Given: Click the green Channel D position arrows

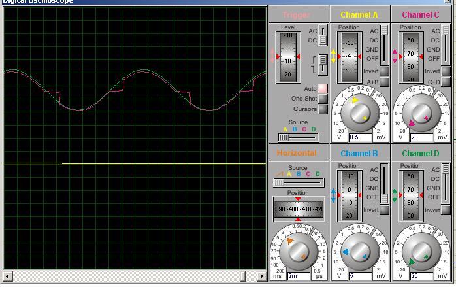Looking at the screenshot, I should tap(395, 195).
